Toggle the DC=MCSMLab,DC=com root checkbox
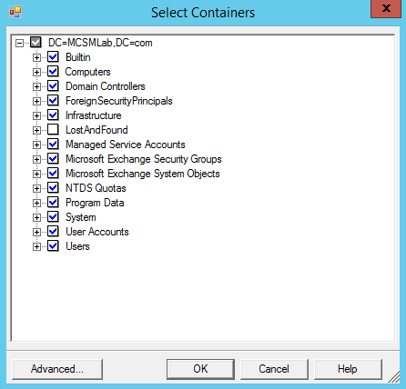Screen dimensions: 406x389 36,43
